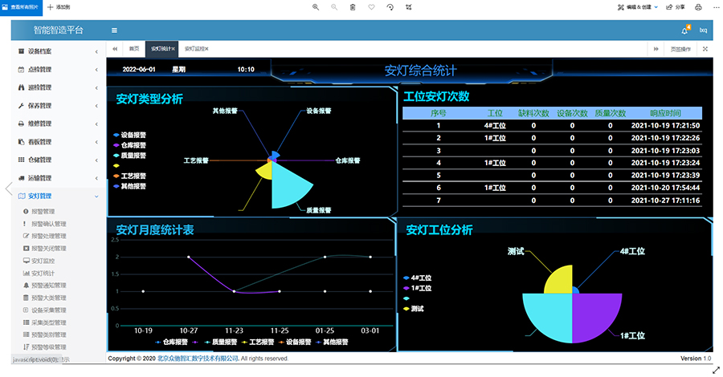
Task: Collapse the 安灯管理 sidebar section
Action: (56, 196)
